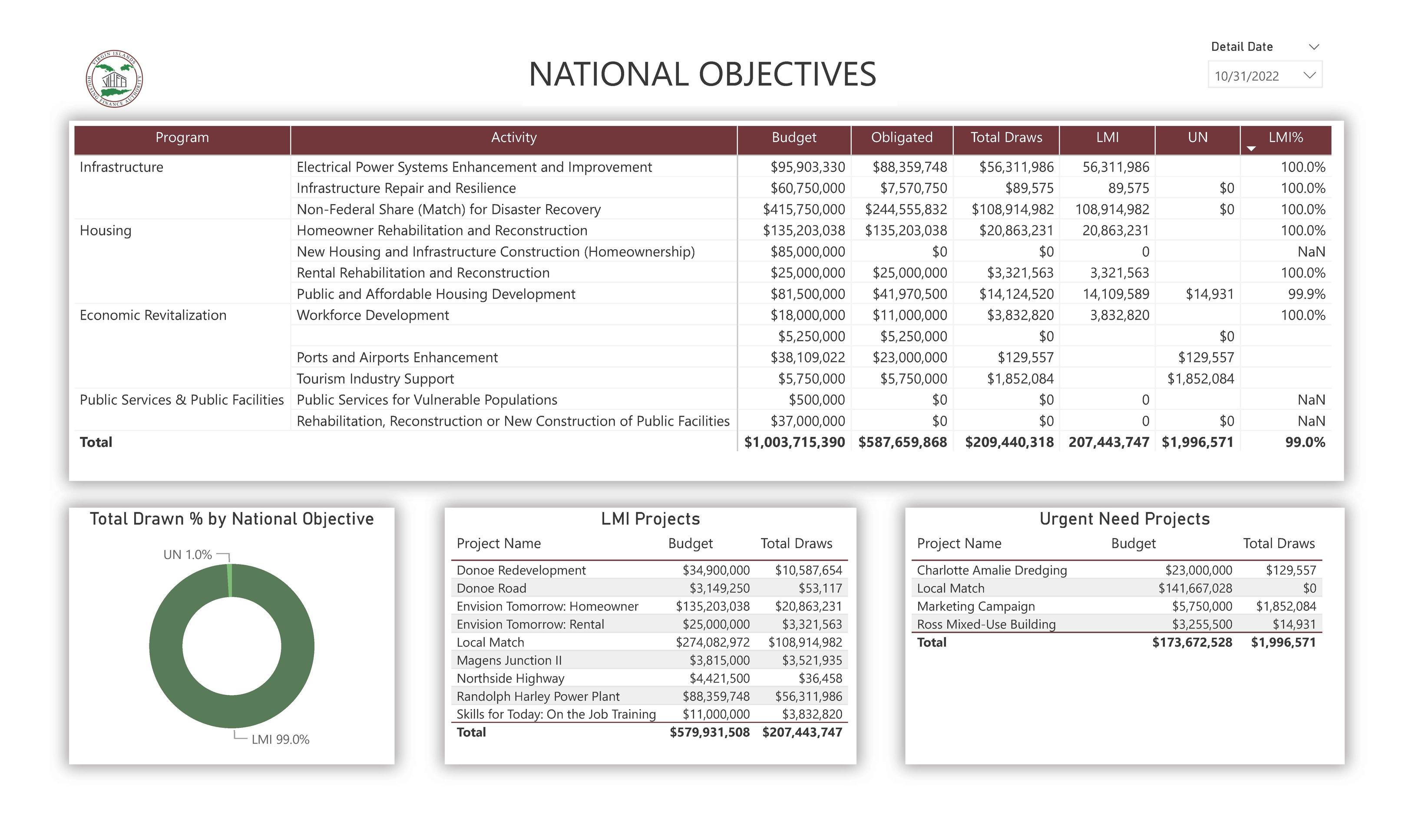Image resolution: width=1412 pixels, height=813 pixels.
Task: Select the Economic Revitalization program label
Action: click(153, 315)
